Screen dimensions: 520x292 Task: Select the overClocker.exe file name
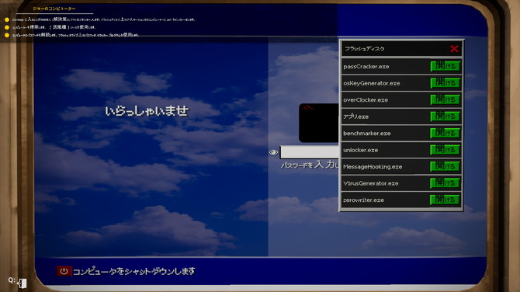point(366,100)
